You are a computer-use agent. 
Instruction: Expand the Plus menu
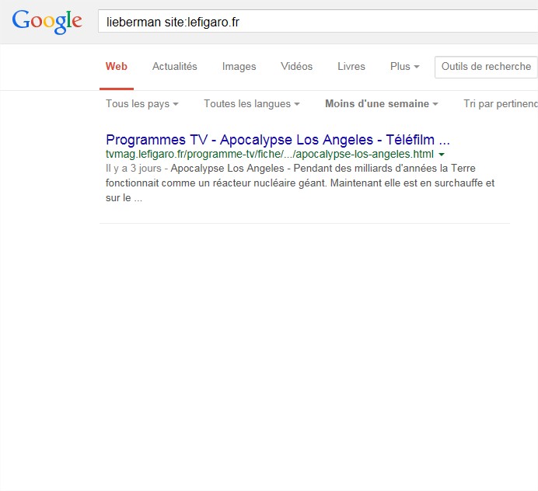pos(404,67)
